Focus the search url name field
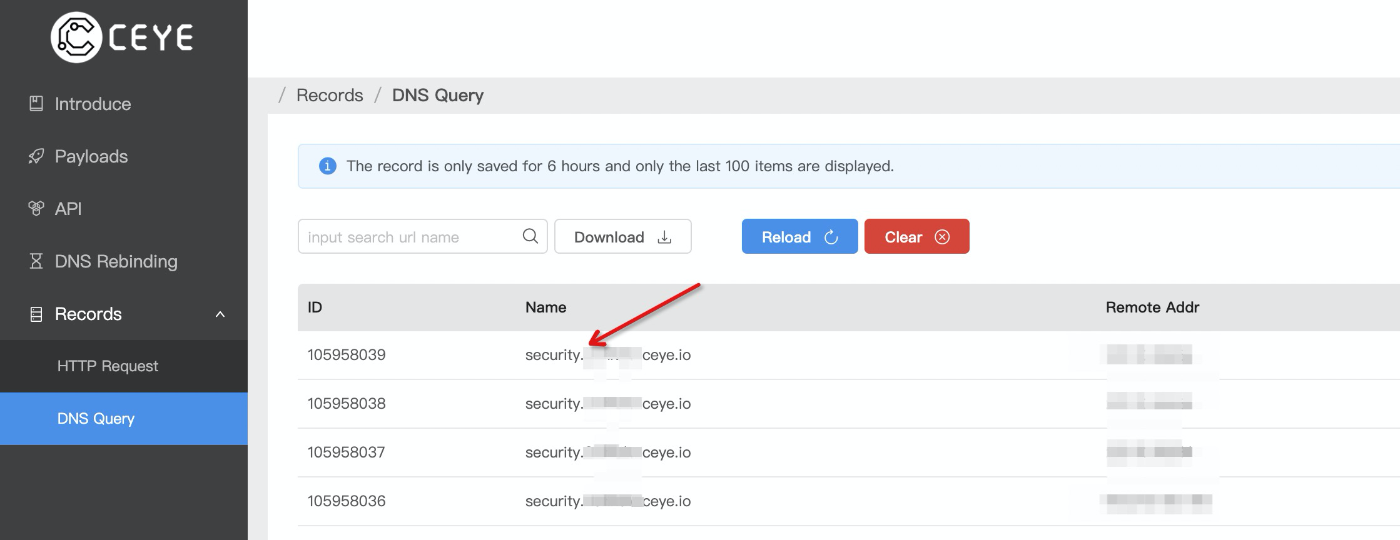The width and height of the screenshot is (1400, 540). (x=410, y=237)
